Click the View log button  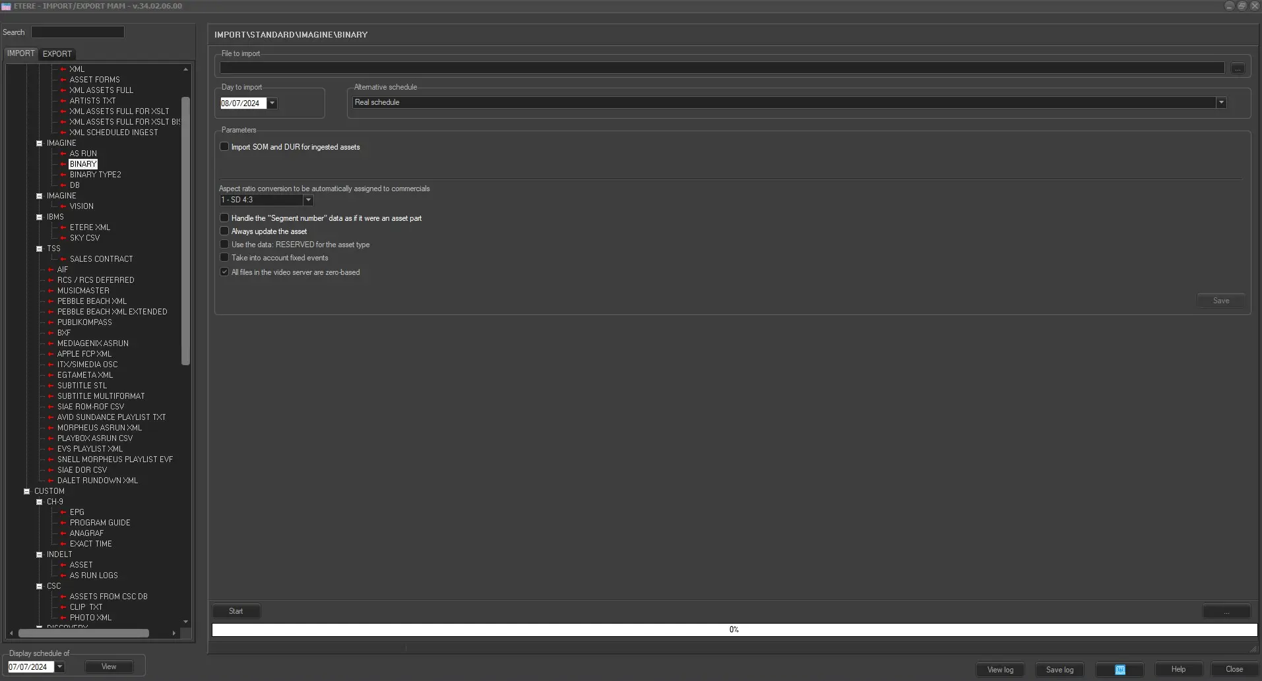pyautogui.click(x=999, y=669)
